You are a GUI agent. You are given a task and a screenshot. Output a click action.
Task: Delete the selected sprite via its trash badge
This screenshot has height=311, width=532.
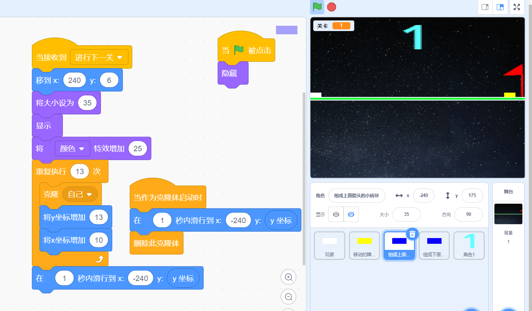click(x=413, y=234)
